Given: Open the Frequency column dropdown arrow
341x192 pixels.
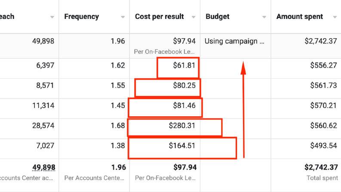Looking at the screenshot, I should point(123,17).
